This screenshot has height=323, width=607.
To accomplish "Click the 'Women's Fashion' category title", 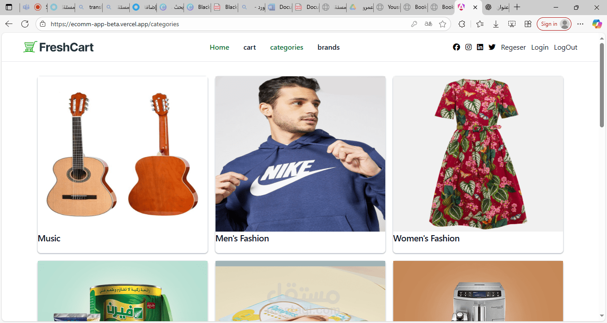I will (427, 238).
